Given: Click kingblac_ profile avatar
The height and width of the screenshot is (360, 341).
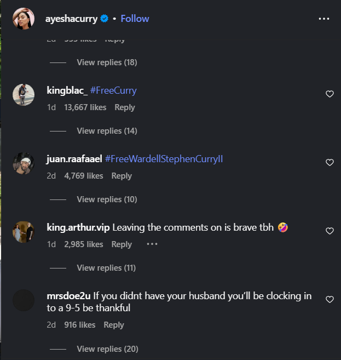Looking at the screenshot, I should [24, 95].
